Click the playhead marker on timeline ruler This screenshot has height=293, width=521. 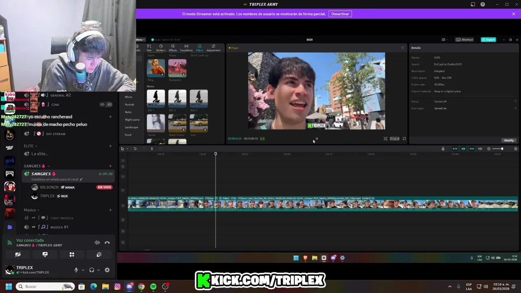(216, 154)
